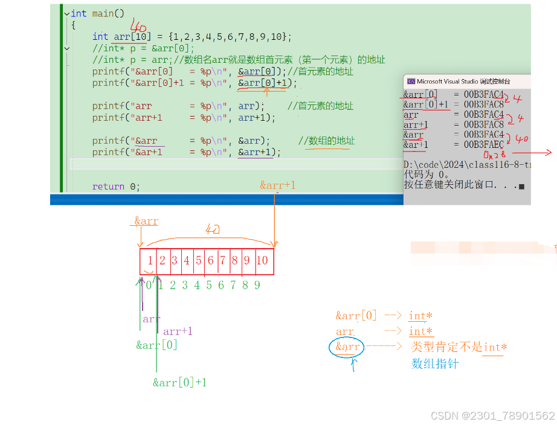Click the comment '//int* p = arr;' line
Viewport: 557px width, 425px height.
pos(239,60)
